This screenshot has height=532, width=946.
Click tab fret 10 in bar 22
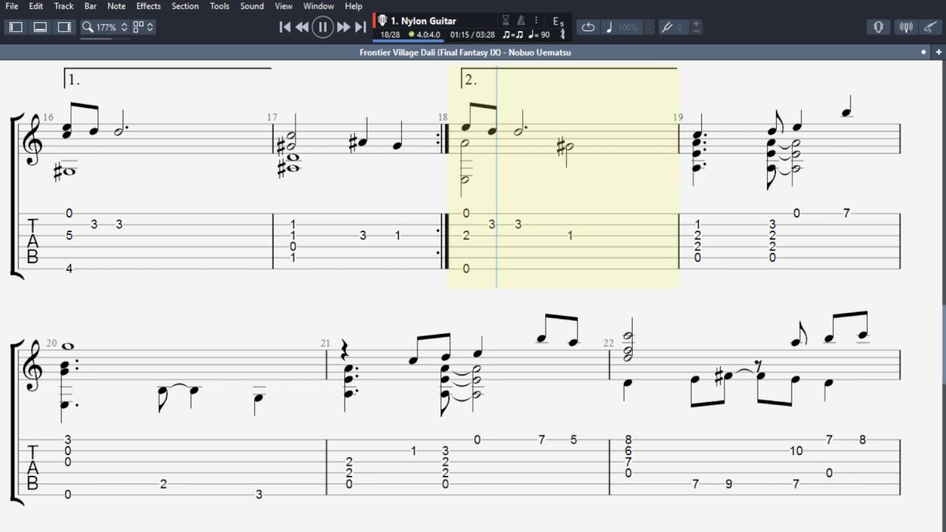tap(796, 451)
